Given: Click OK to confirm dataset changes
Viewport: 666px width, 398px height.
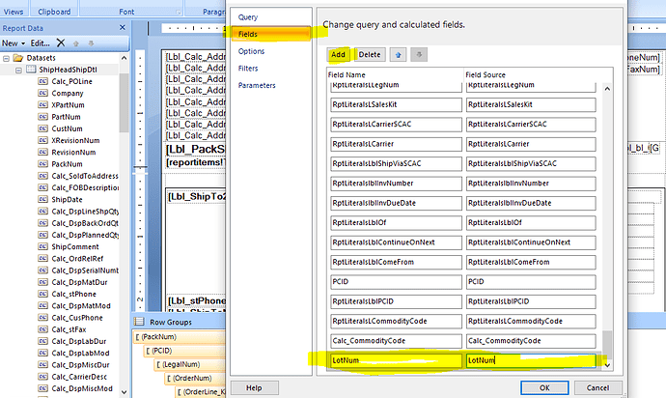Looking at the screenshot, I should (544, 387).
